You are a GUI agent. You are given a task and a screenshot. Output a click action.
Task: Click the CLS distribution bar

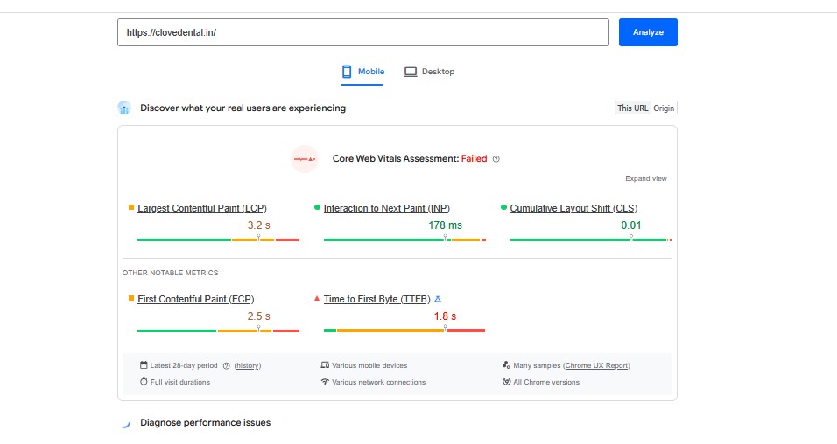591,239
